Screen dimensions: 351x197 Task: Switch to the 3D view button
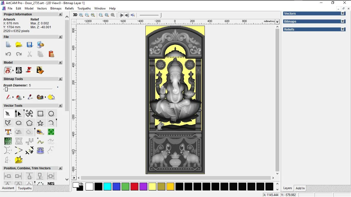(75, 15)
